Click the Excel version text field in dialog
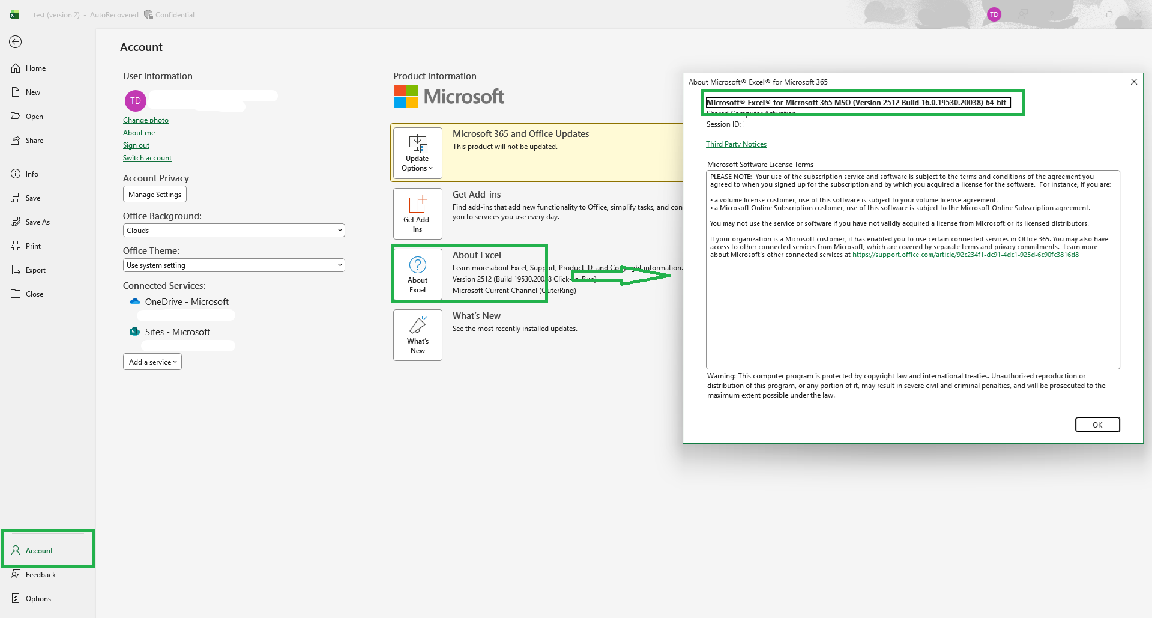 (858, 103)
